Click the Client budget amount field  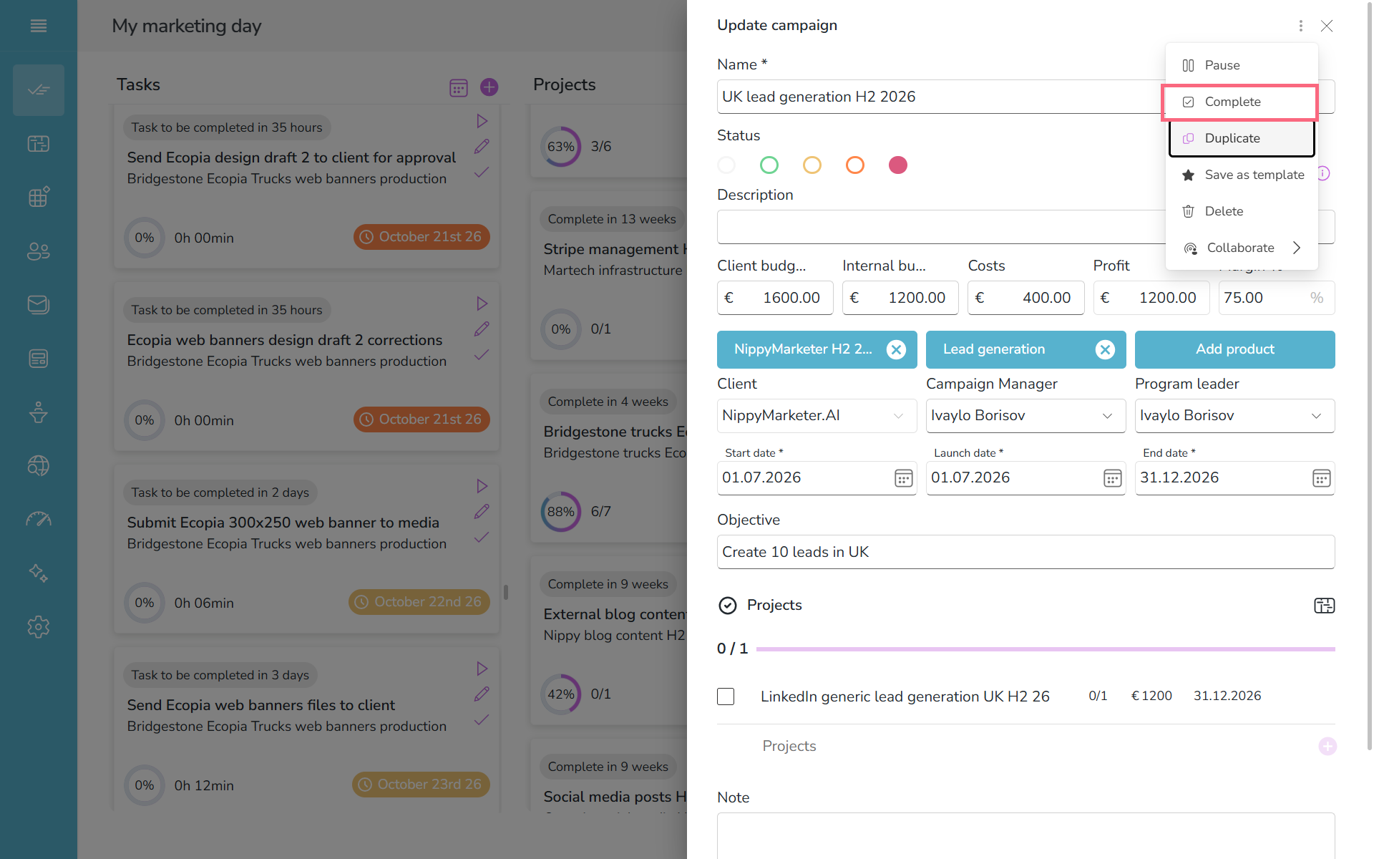(x=775, y=298)
